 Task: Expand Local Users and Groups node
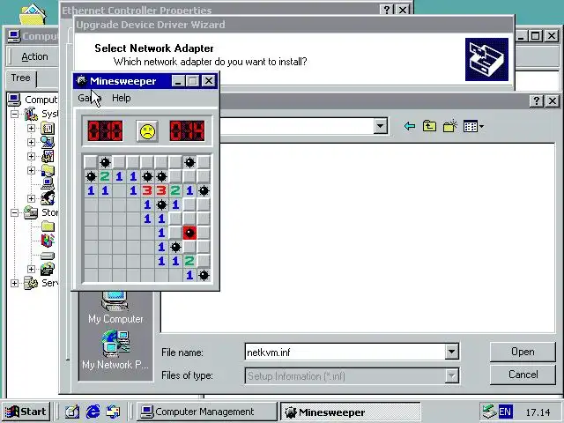coord(32,198)
